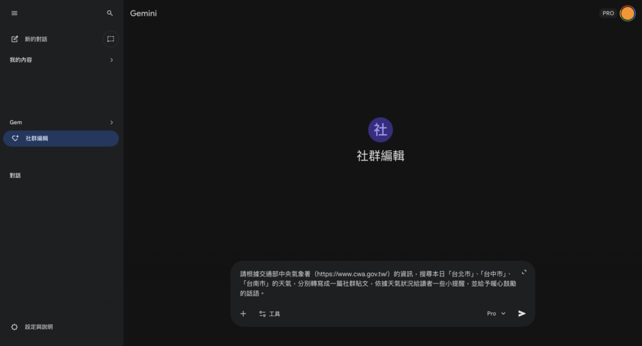This screenshot has height=346, width=642.
Task: Expand the Gem section chevron
Action: (x=112, y=122)
